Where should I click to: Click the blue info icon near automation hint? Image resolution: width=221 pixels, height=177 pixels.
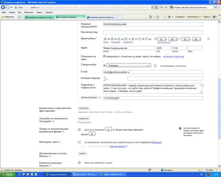(180, 128)
